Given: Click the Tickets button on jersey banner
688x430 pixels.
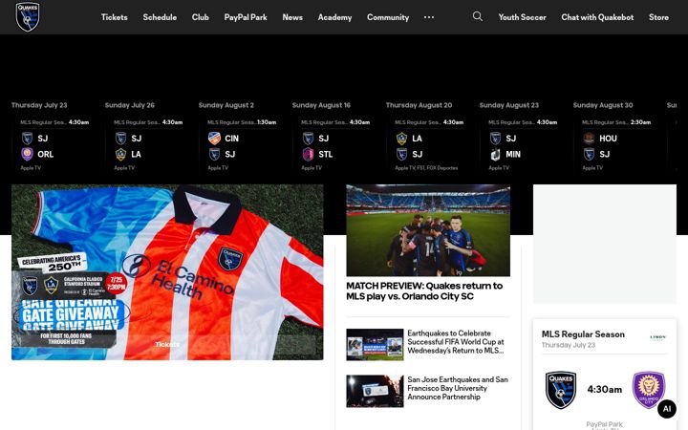Looking at the screenshot, I should 167,344.
